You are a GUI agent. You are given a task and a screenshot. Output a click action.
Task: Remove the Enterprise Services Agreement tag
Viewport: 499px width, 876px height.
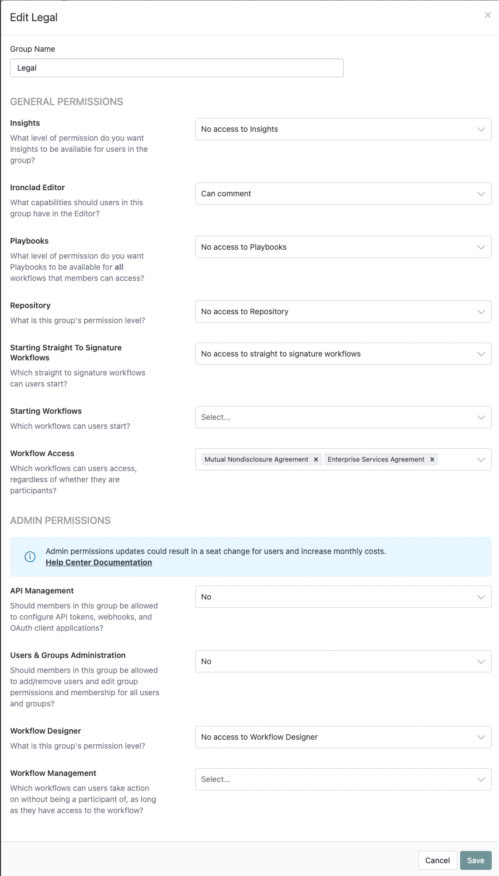pos(432,459)
